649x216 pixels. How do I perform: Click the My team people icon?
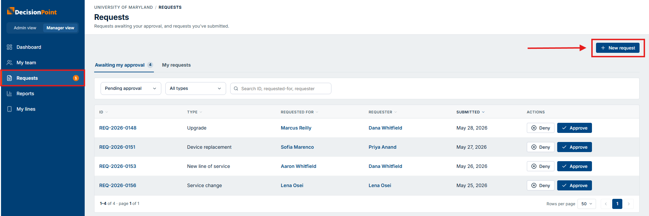pyautogui.click(x=9, y=63)
